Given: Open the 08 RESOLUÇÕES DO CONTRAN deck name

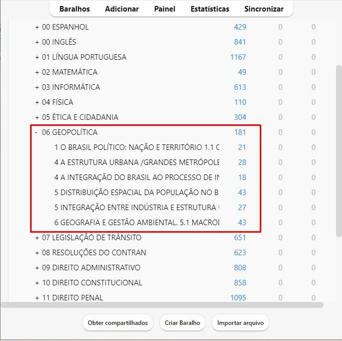Looking at the screenshot, I should [94, 253].
